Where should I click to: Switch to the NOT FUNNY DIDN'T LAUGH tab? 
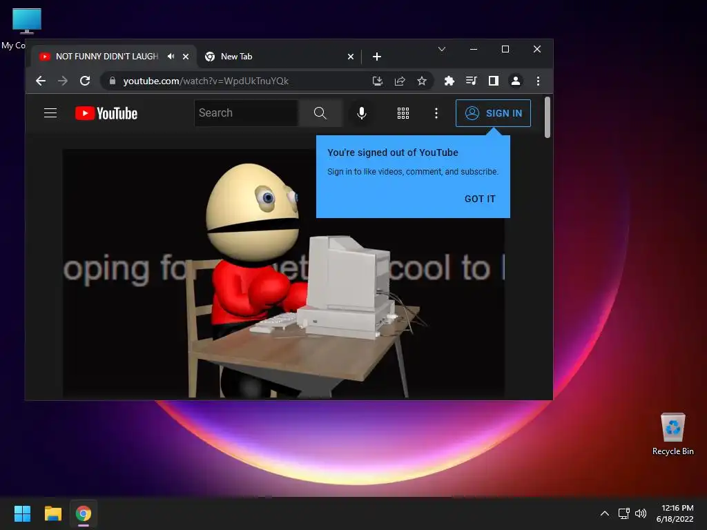tap(107, 57)
